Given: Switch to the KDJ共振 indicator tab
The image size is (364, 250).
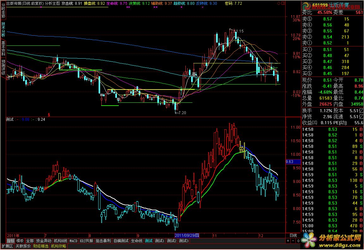Looking at the screenshot, I should click(86, 241).
